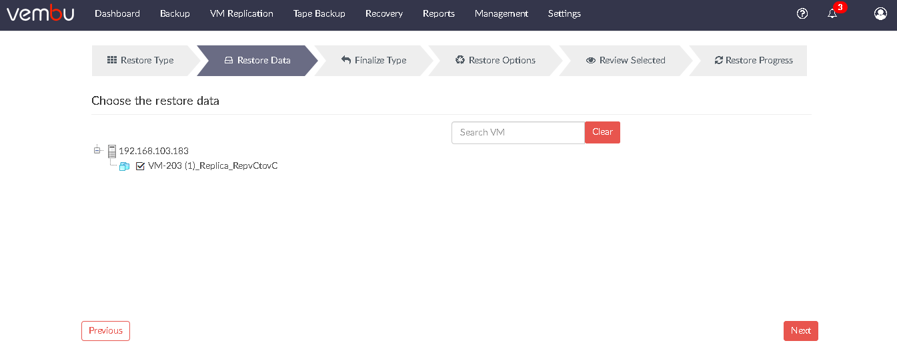This screenshot has height=353, width=897.
Task: Click the host server icon for 192.168.103.183
Action: 112,151
